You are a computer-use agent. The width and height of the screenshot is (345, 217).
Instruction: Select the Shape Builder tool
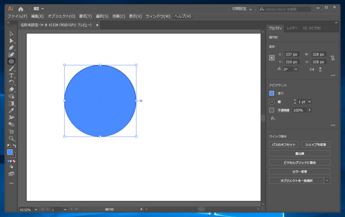point(12,96)
